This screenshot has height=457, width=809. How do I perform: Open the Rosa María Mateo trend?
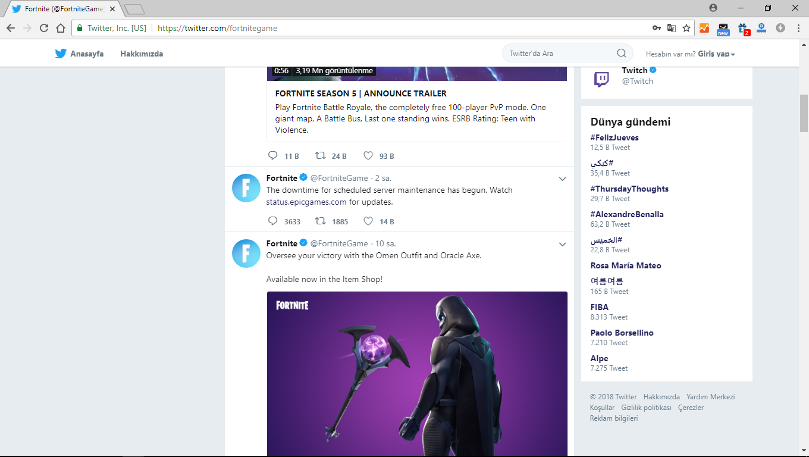pyautogui.click(x=626, y=265)
